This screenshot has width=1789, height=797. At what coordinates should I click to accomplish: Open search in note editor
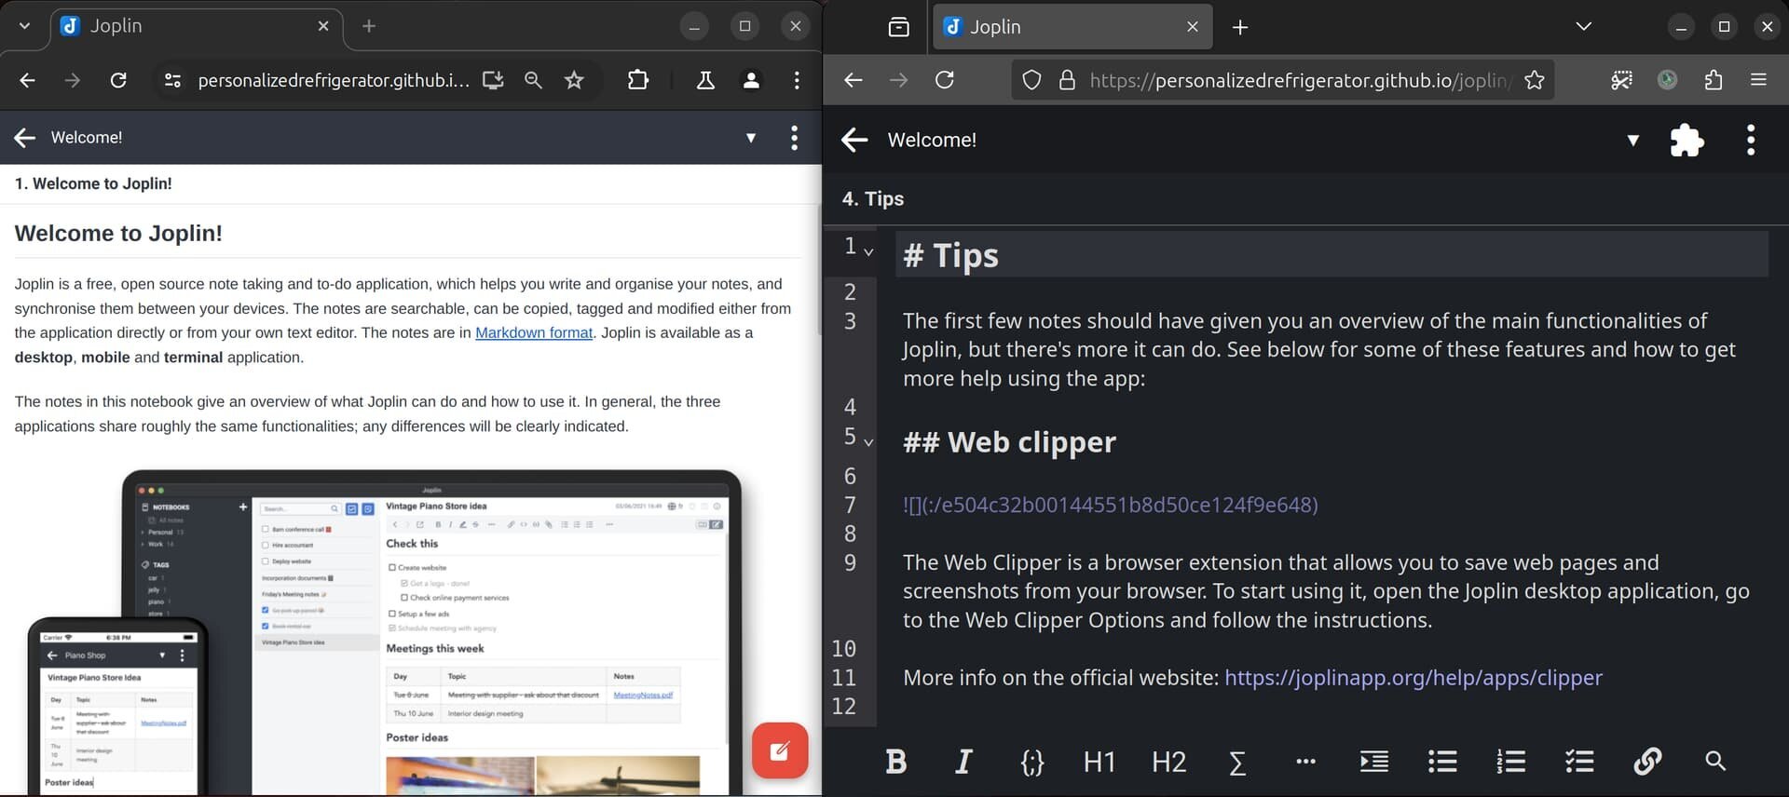click(1715, 762)
